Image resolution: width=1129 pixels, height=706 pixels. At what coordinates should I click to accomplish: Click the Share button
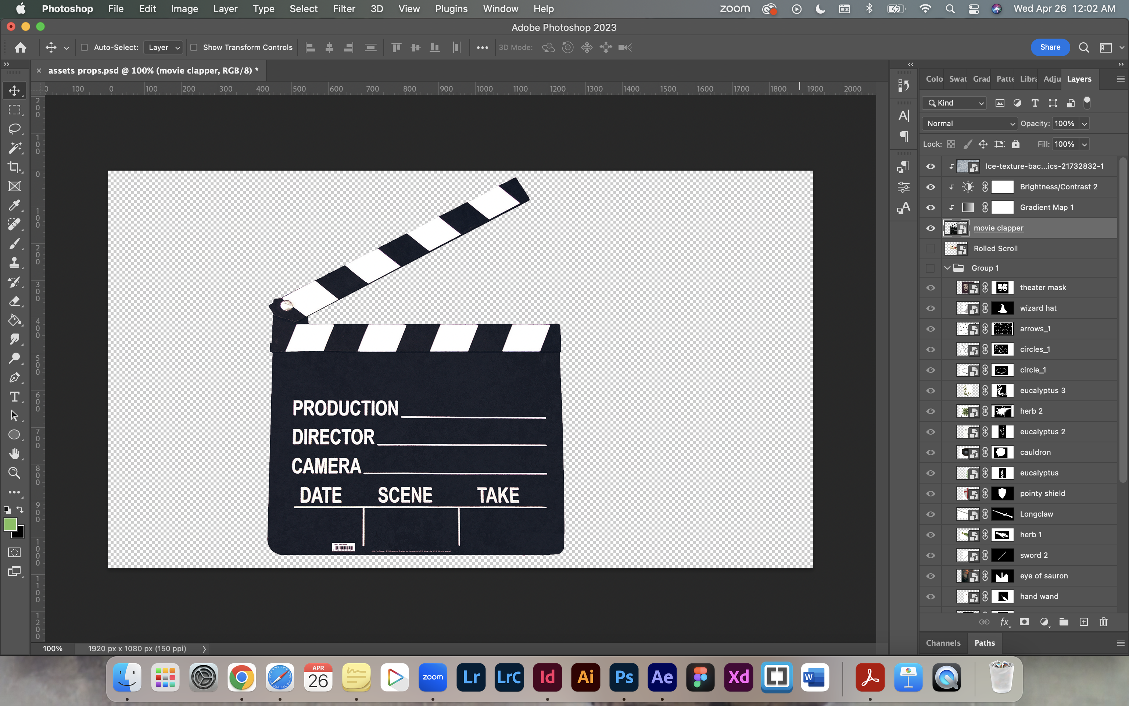[x=1050, y=47]
